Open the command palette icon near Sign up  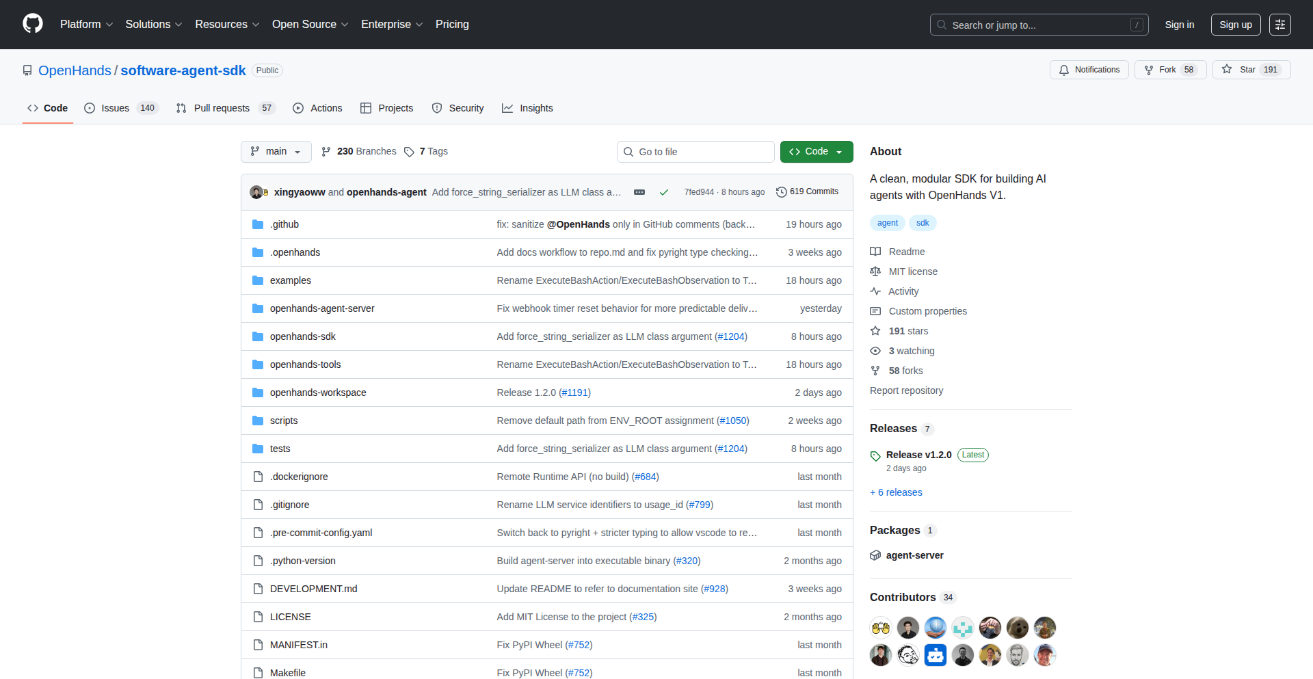pos(1280,25)
